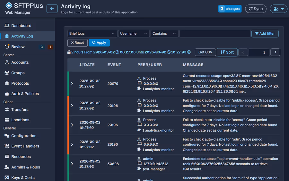Click the Sort button
This screenshot has width=289, height=181.
[x=227, y=52]
